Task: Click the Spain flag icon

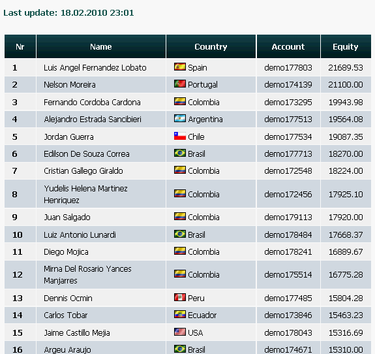Action: coord(180,67)
